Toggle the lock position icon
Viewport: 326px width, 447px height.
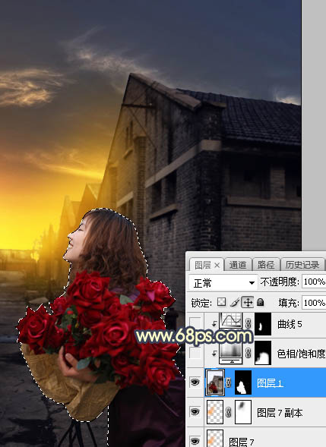[248, 303]
